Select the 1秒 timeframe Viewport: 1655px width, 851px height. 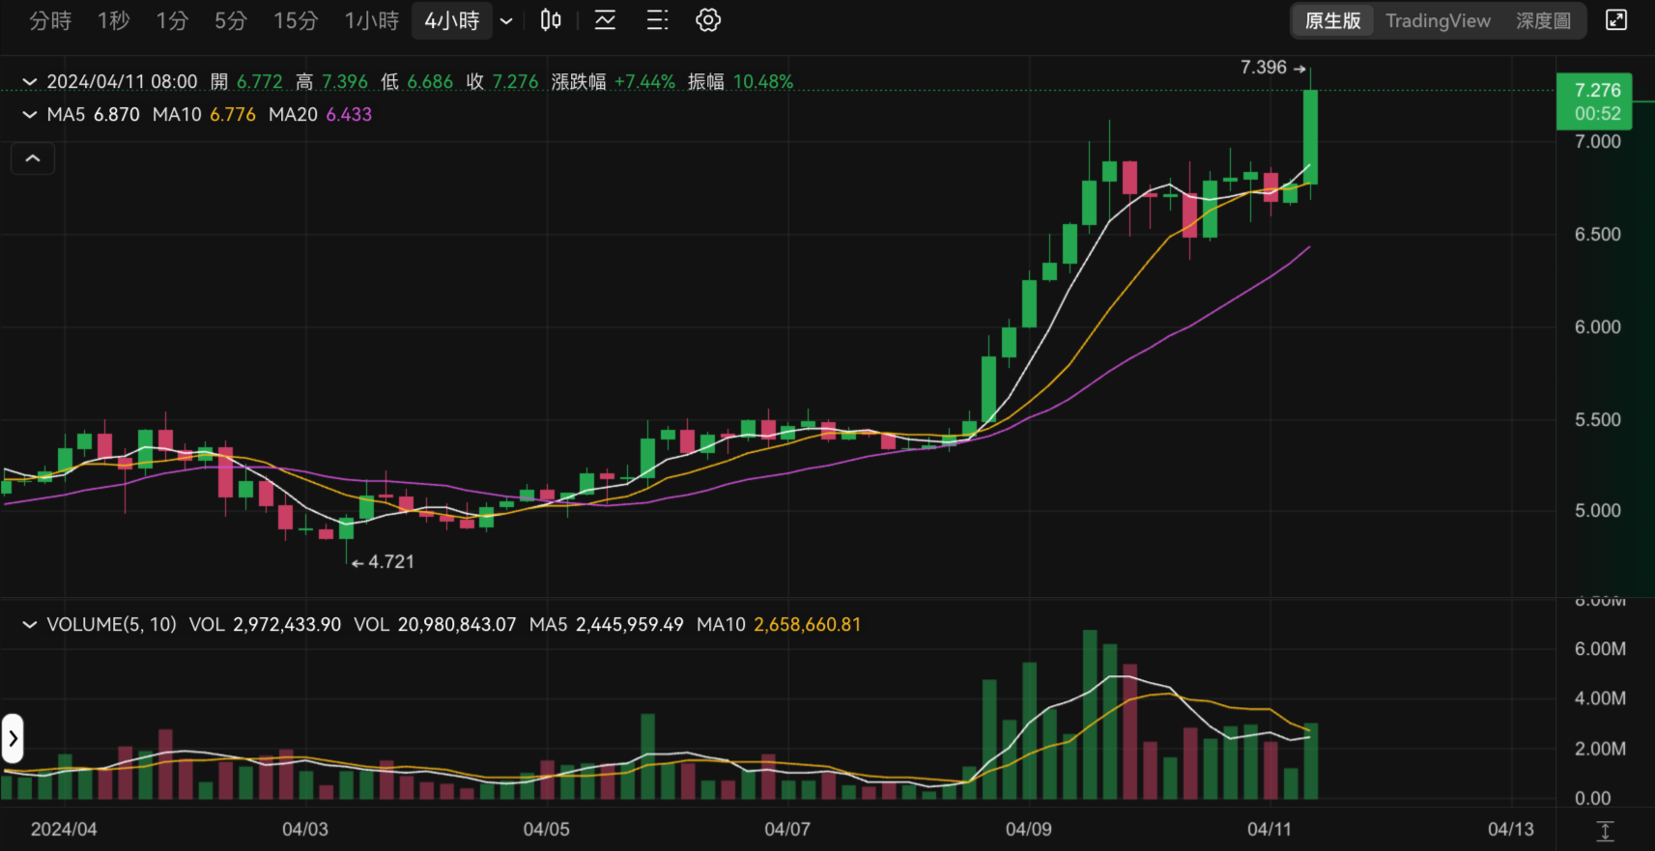point(114,20)
